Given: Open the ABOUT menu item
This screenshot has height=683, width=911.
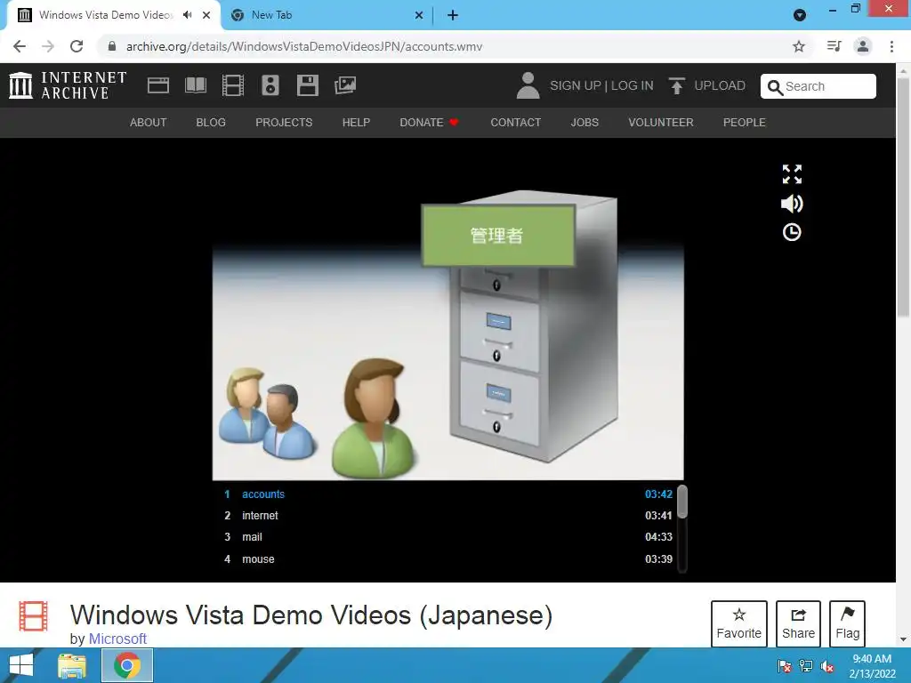Looking at the screenshot, I should click(x=149, y=123).
